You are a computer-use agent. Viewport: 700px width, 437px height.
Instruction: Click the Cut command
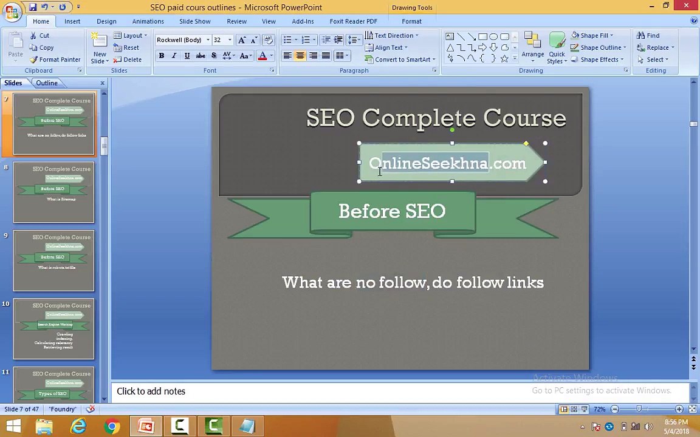39,36
